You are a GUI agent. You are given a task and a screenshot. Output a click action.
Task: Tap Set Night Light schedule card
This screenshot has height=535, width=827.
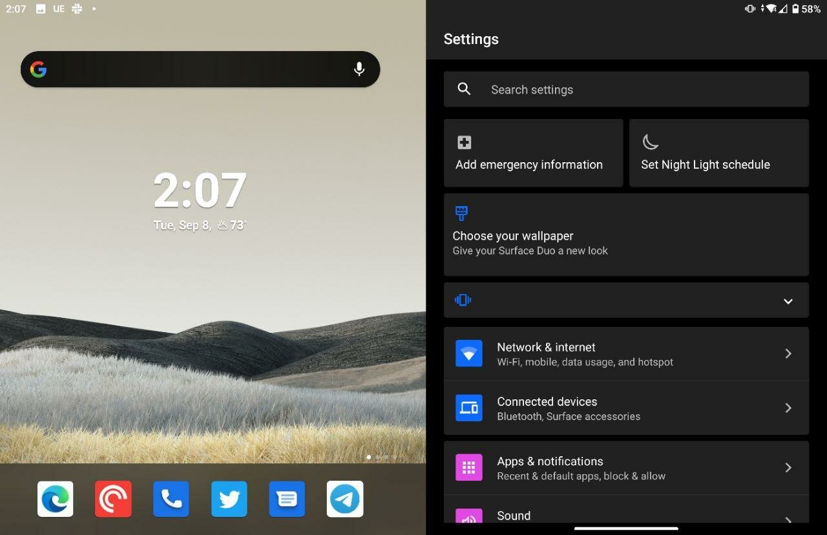tap(719, 153)
